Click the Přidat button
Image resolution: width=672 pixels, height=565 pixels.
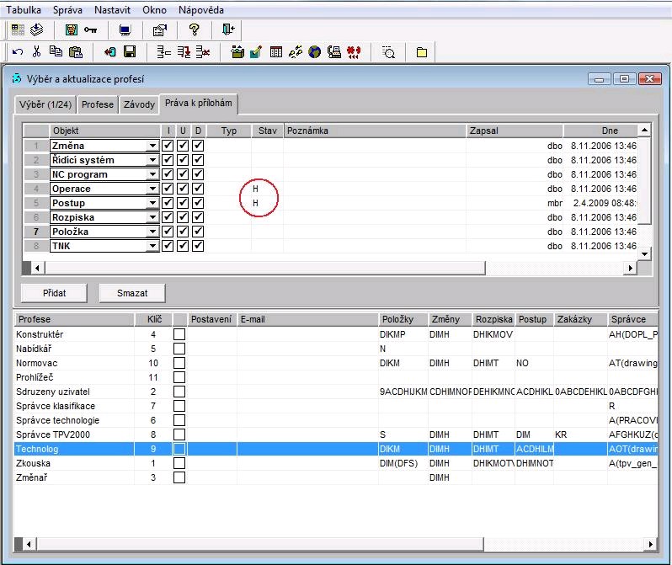pyautogui.click(x=55, y=293)
